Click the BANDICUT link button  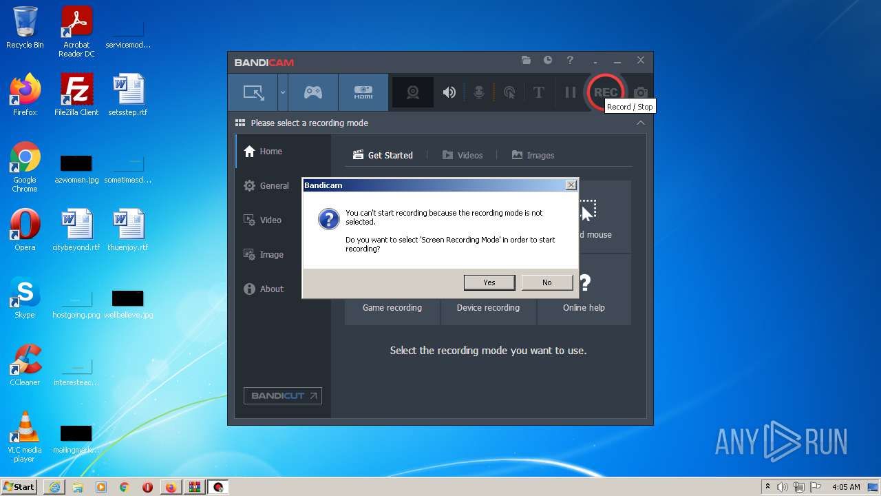[283, 396]
